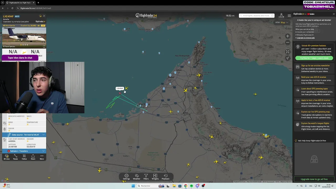336x189 pixels.
Task: Show the flight Route
Action: 15,157
